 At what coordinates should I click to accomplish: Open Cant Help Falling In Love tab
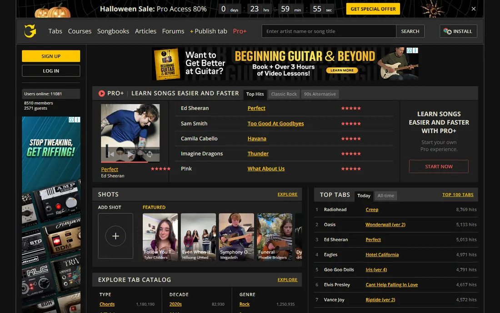click(391, 285)
